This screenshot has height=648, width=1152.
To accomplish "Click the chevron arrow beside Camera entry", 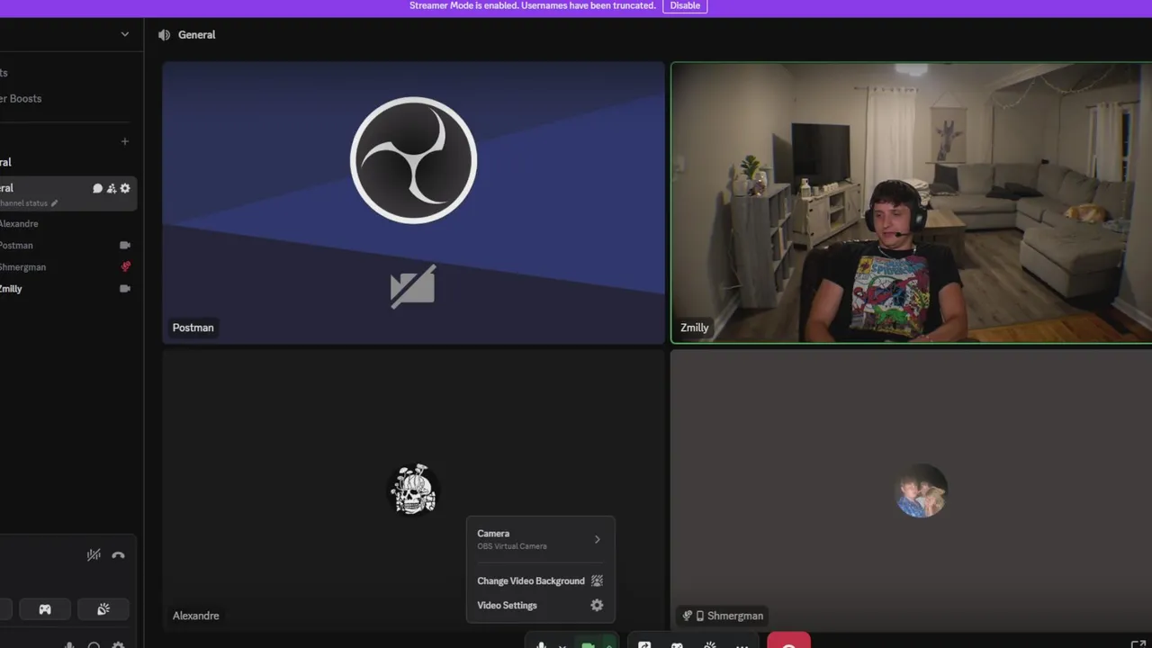I will [598, 539].
